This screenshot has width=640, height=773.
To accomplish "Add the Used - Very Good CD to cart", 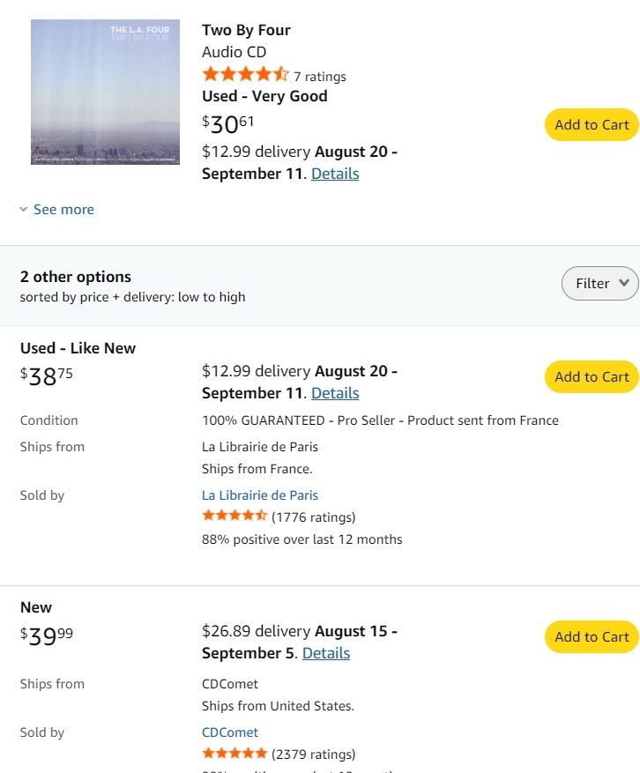I will point(591,125).
